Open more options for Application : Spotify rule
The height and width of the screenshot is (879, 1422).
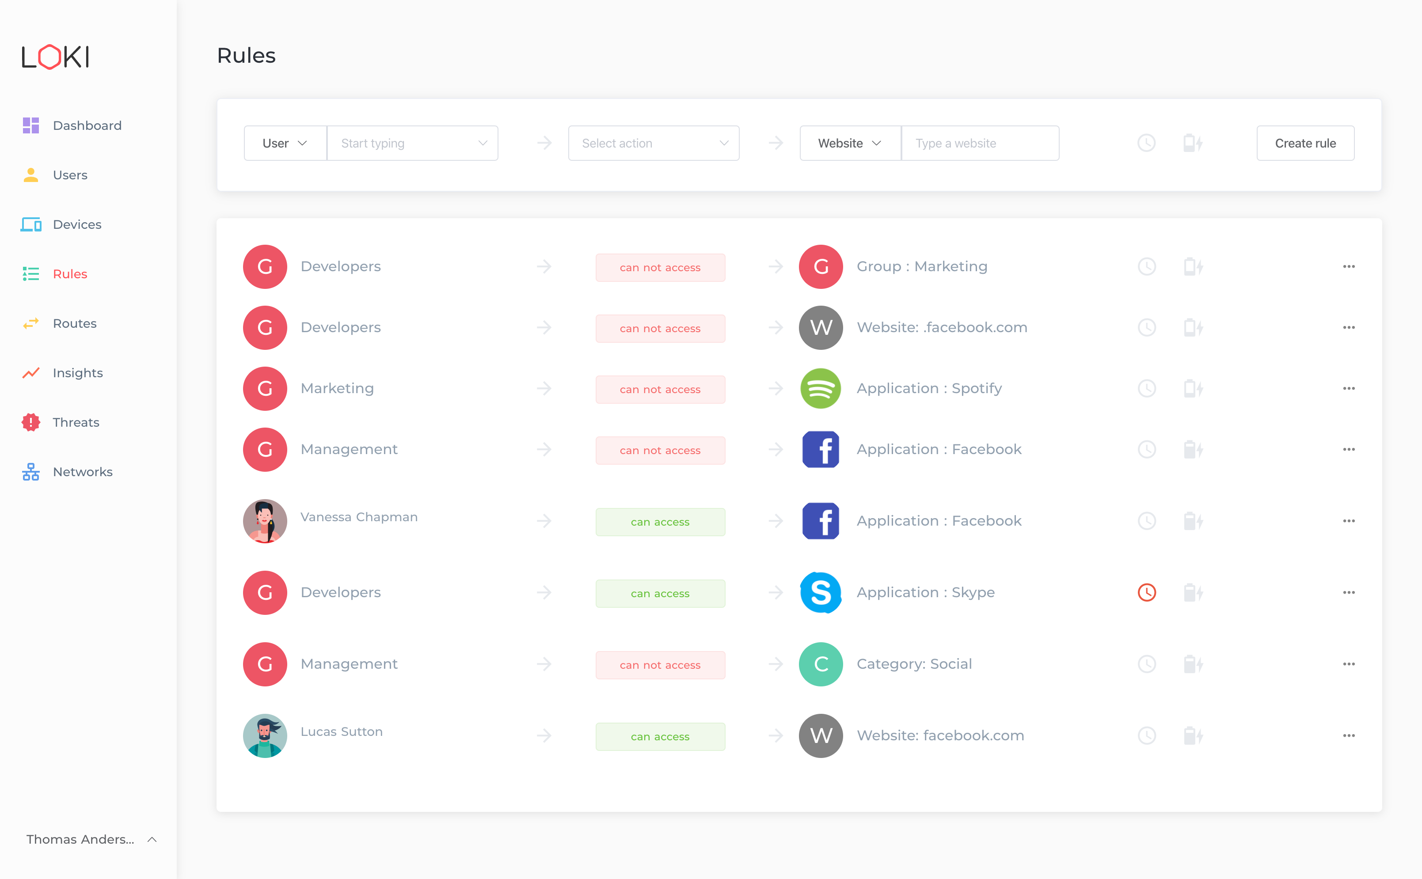tap(1349, 388)
